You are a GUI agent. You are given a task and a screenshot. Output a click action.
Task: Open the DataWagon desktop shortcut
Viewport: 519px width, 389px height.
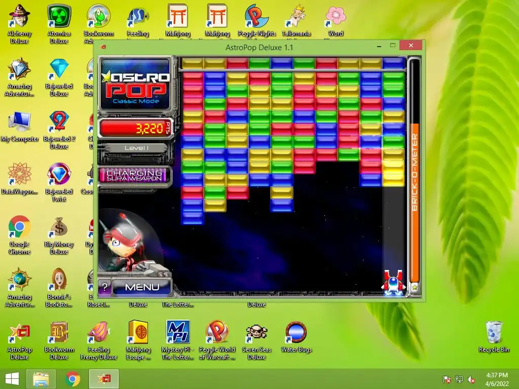pyautogui.click(x=19, y=179)
